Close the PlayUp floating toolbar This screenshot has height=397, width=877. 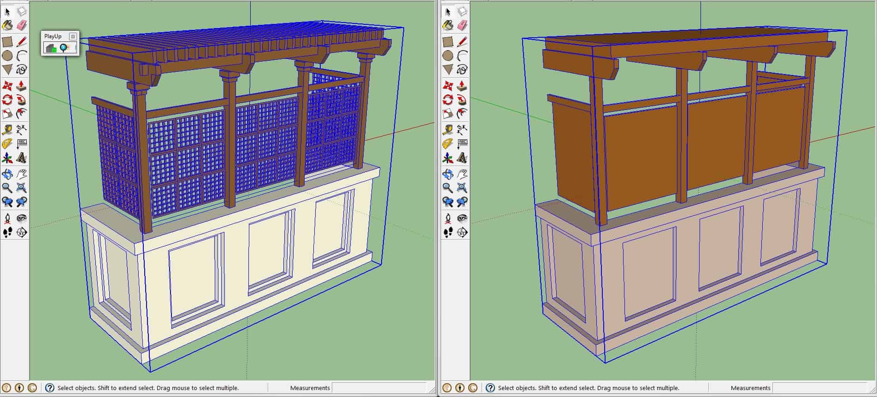(73, 36)
